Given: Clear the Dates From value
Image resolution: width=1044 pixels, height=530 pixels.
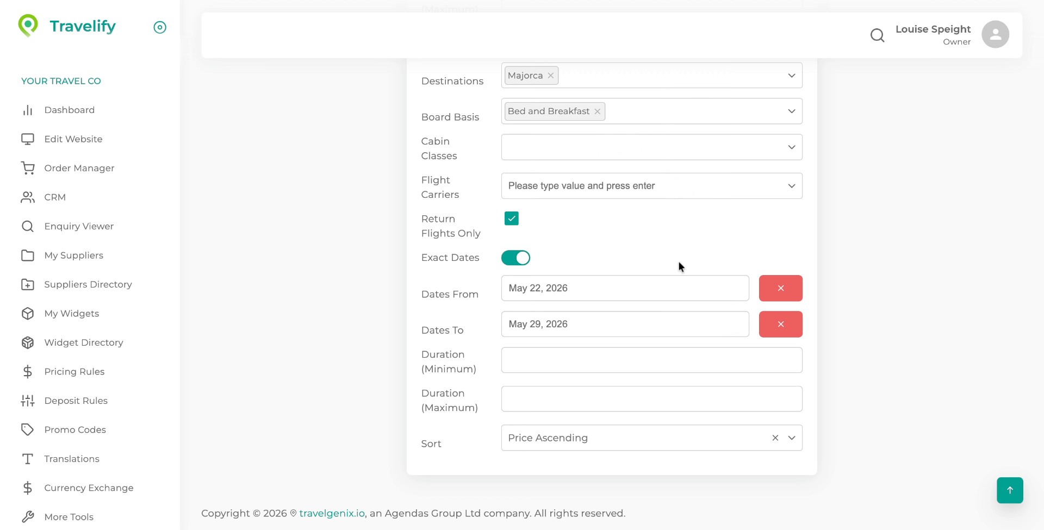Looking at the screenshot, I should (x=780, y=288).
